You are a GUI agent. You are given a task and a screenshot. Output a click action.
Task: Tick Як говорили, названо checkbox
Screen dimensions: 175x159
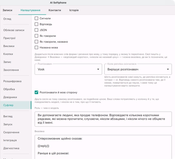tap(36, 42)
